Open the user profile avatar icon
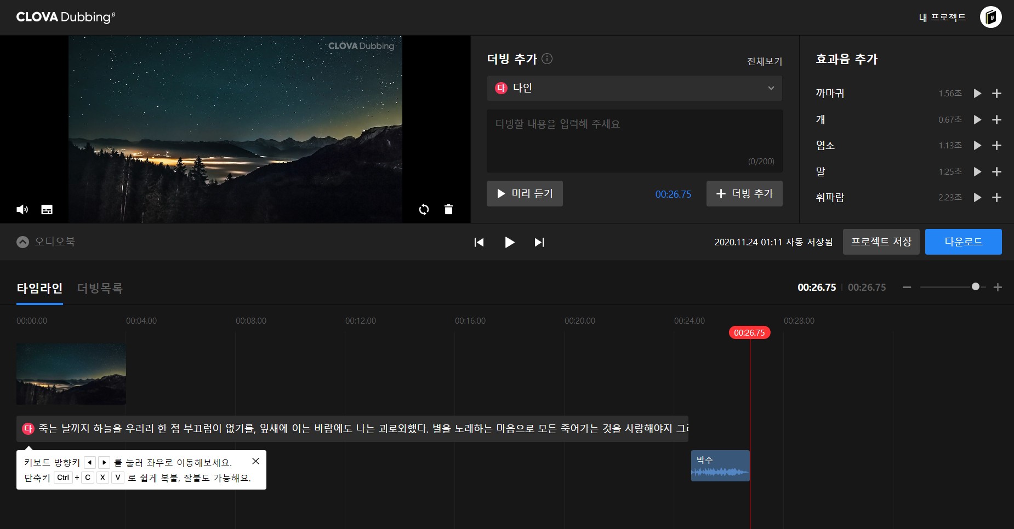1014x529 pixels. click(991, 18)
